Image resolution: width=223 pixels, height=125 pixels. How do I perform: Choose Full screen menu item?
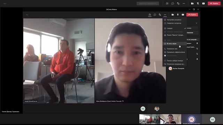[x=175, y=44]
